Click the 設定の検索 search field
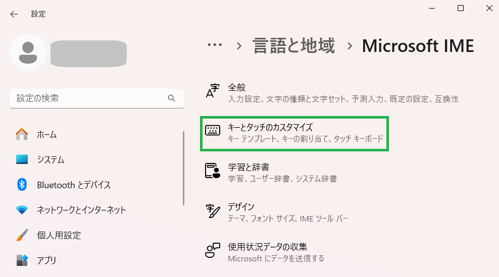This screenshot has width=499, height=277. [x=91, y=98]
